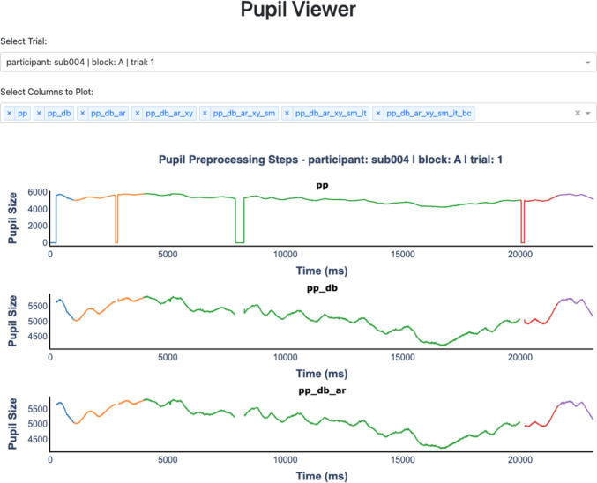Image resolution: width=597 pixels, height=483 pixels.
Task: Remove the pp_db_ar_xy_sm_it_bc column tag
Action: (x=377, y=113)
